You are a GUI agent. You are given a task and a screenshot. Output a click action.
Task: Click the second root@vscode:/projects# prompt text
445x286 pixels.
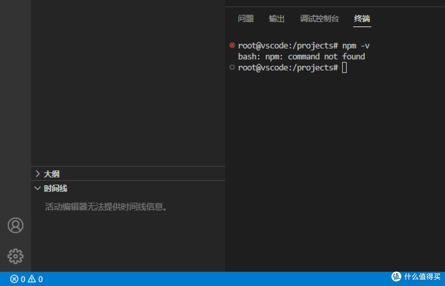click(288, 68)
